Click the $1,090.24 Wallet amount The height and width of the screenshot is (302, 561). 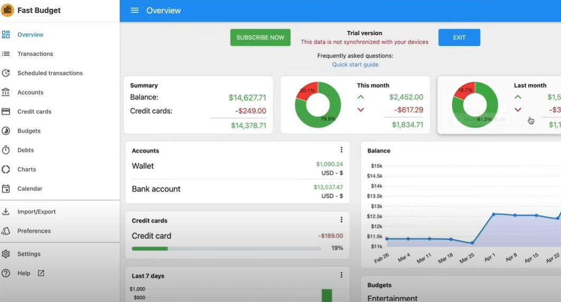[x=330, y=164]
